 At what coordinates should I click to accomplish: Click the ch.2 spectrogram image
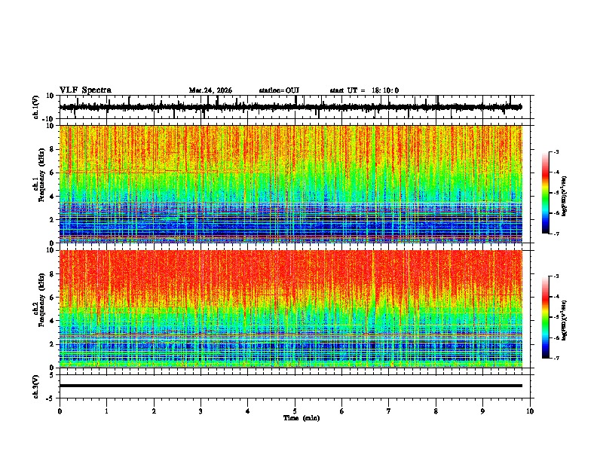[x=291, y=309]
